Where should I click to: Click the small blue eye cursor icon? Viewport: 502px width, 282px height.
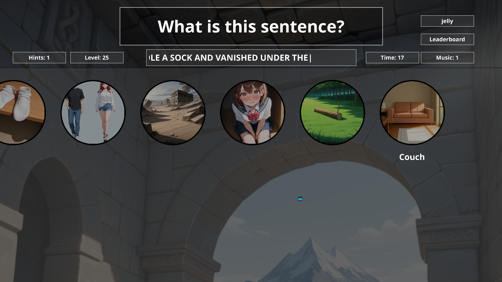300,199
